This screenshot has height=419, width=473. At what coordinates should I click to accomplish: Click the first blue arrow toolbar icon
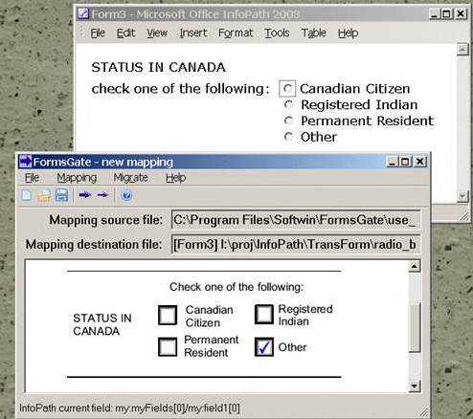coord(85,195)
